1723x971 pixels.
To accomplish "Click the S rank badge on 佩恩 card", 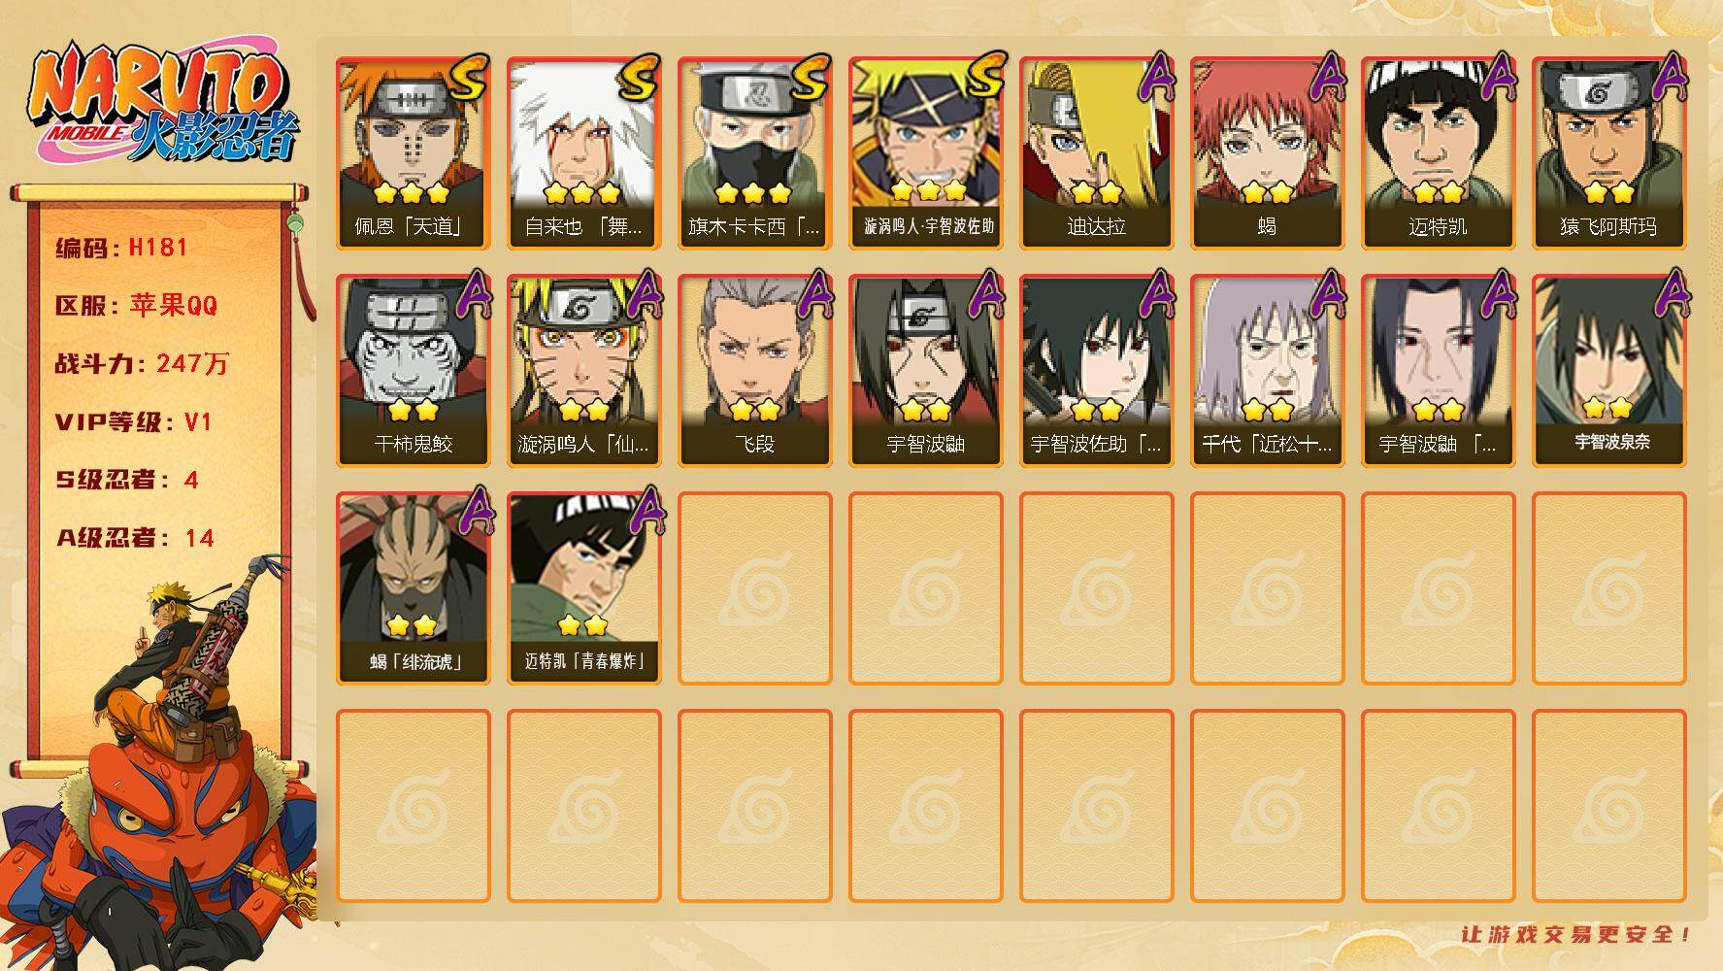I will click(x=469, y=76).
